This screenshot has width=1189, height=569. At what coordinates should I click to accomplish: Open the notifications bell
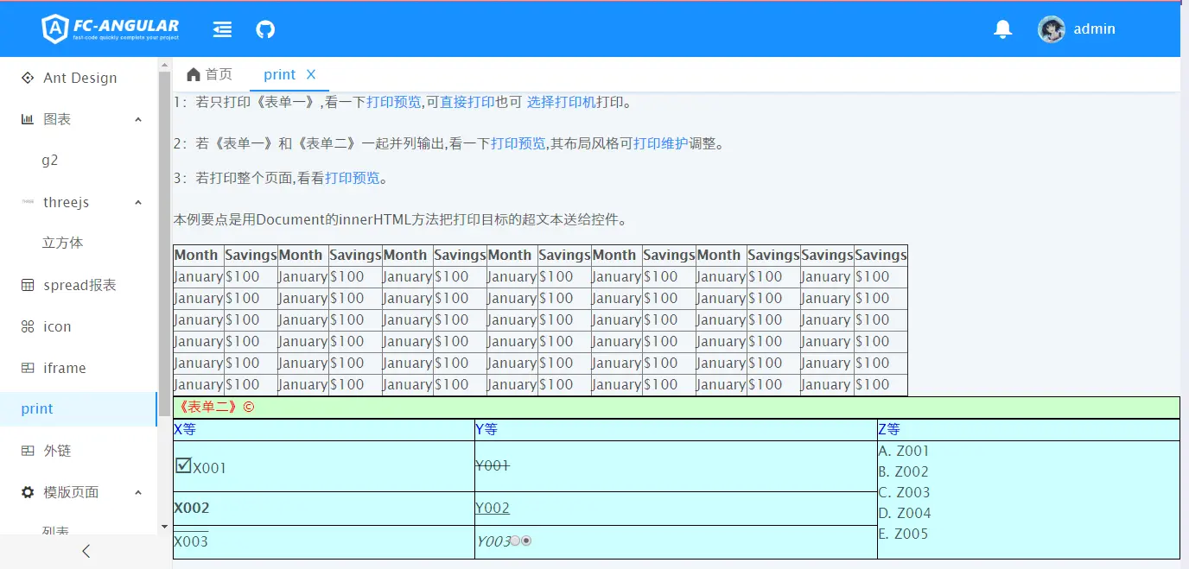pos(1002,29)
